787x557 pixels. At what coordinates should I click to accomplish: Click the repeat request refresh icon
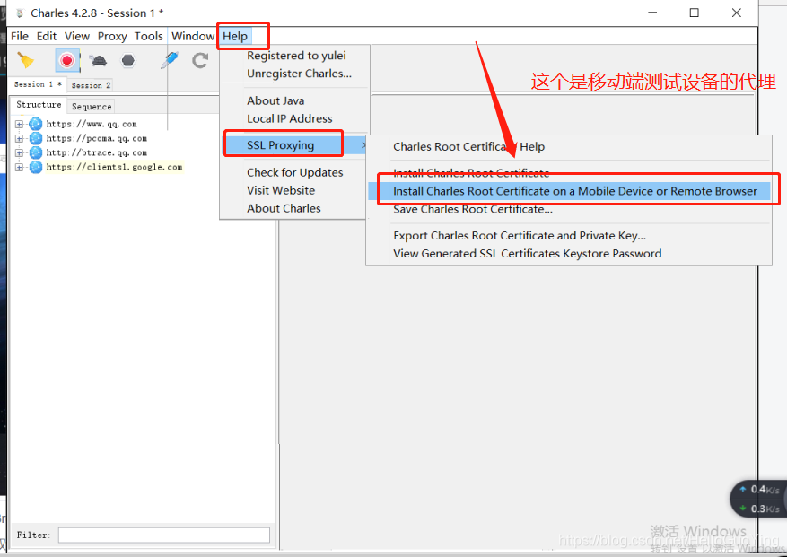(x=200, y=61)
